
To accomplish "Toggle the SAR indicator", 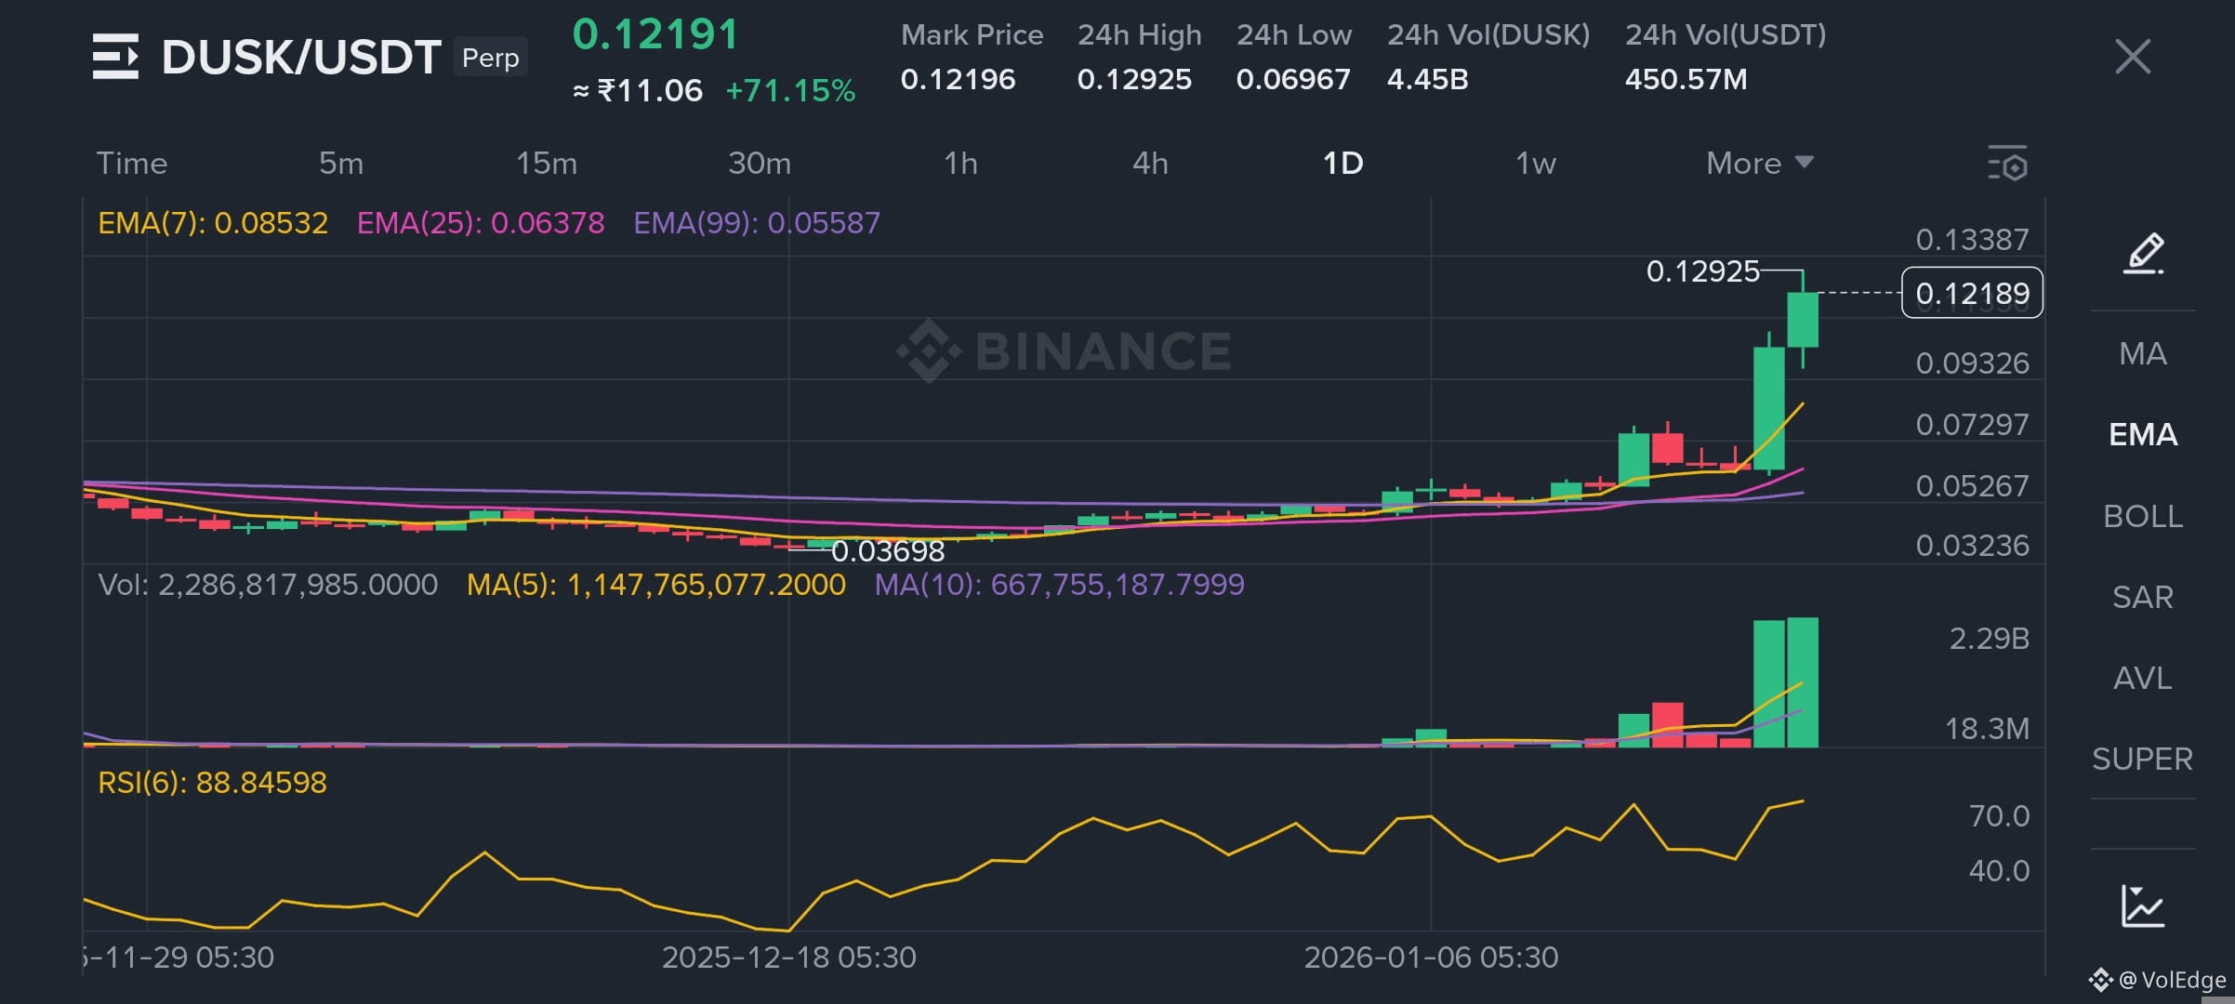I will 2143,597.
